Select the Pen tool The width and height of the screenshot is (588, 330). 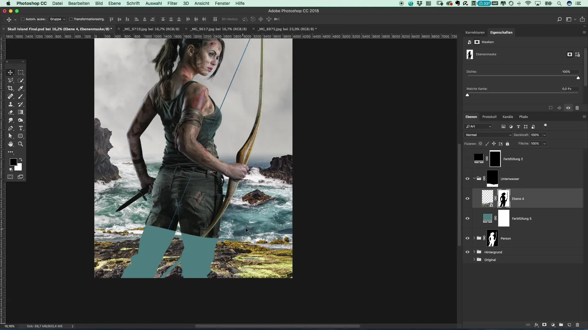coord(10,128)
